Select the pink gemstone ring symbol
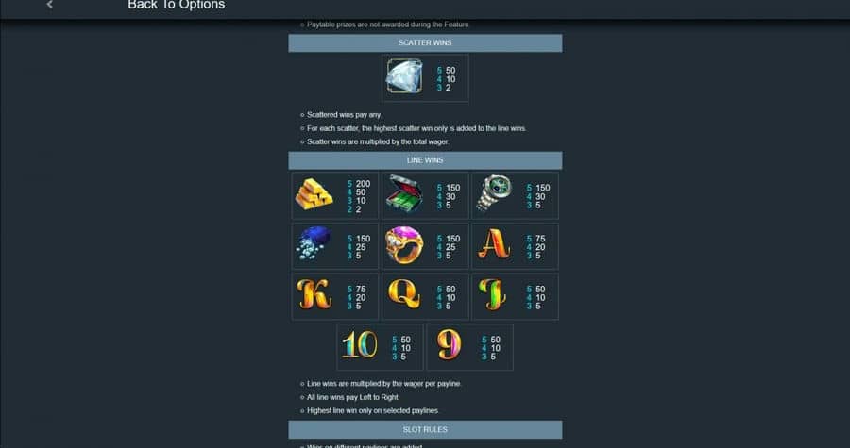Image resolution: width=850 pixels, height=448 pixels. click(x=404, y=245)
